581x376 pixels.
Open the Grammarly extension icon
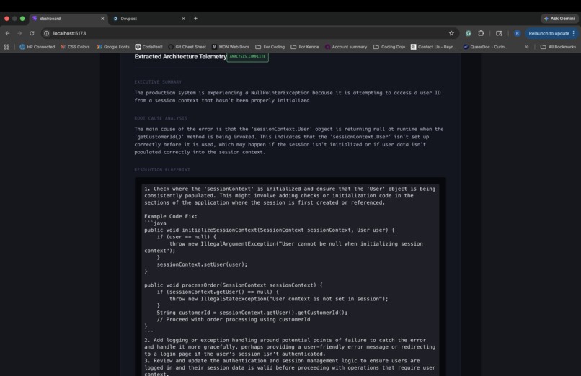point(469,33)
